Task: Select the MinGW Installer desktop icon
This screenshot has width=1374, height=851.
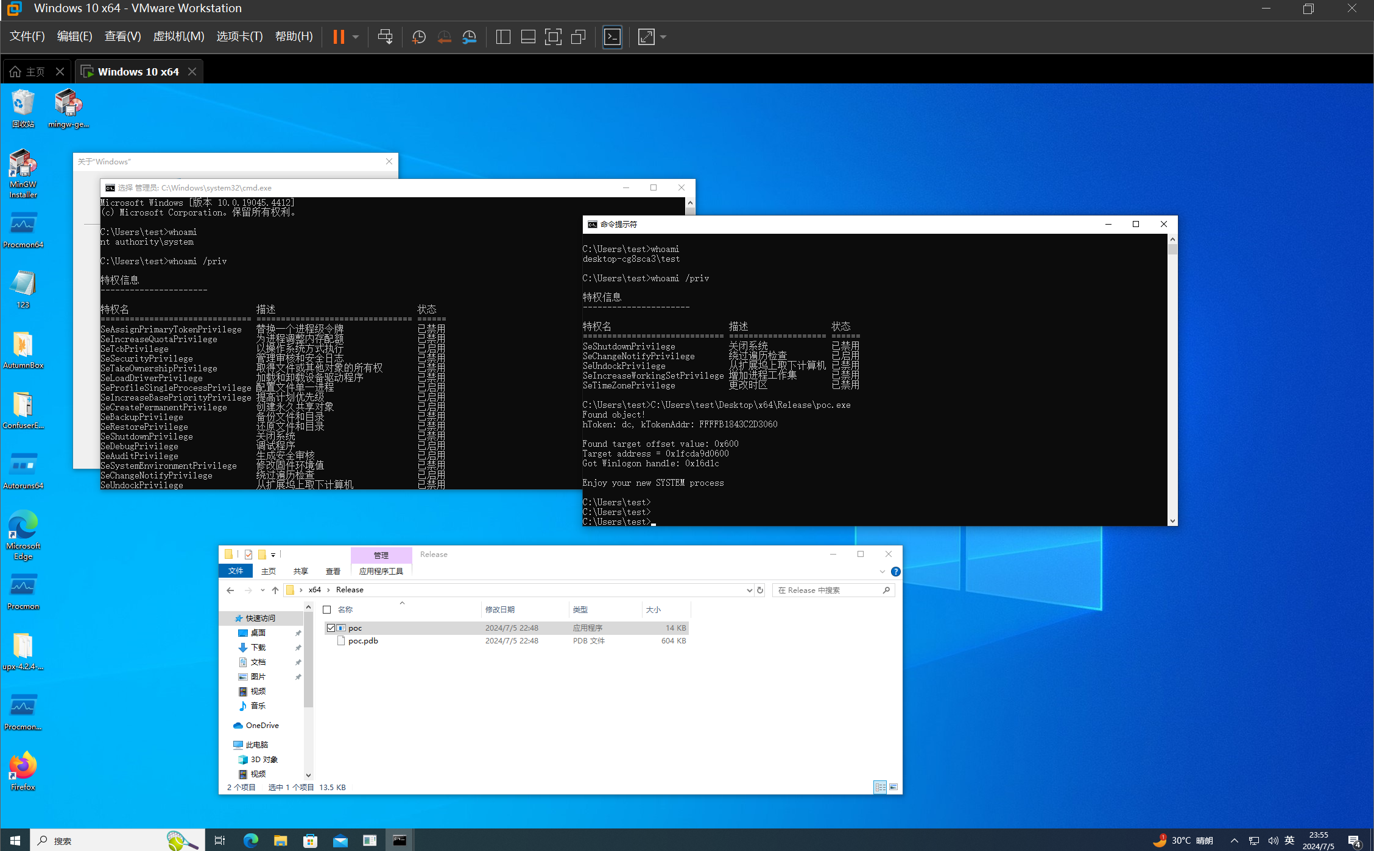Action: pyautogui.click(x=23, y=173)
